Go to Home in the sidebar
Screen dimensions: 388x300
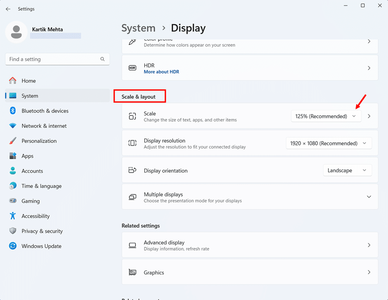pos(58,81)
